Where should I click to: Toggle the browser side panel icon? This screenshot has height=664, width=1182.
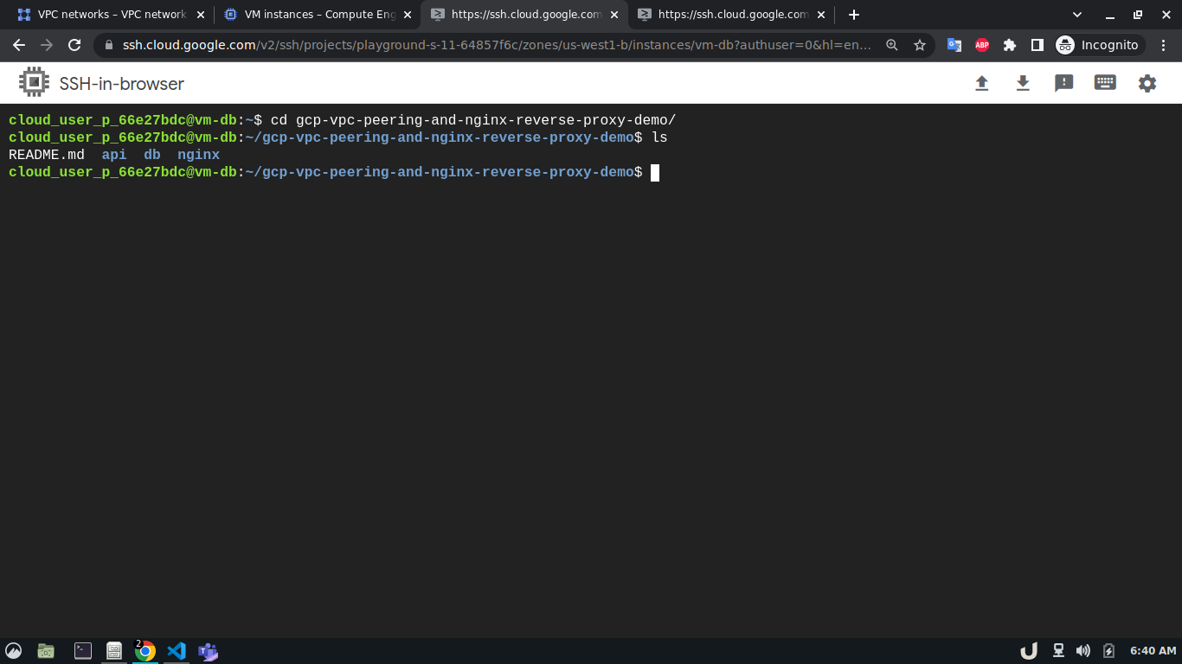[1037, 45]
